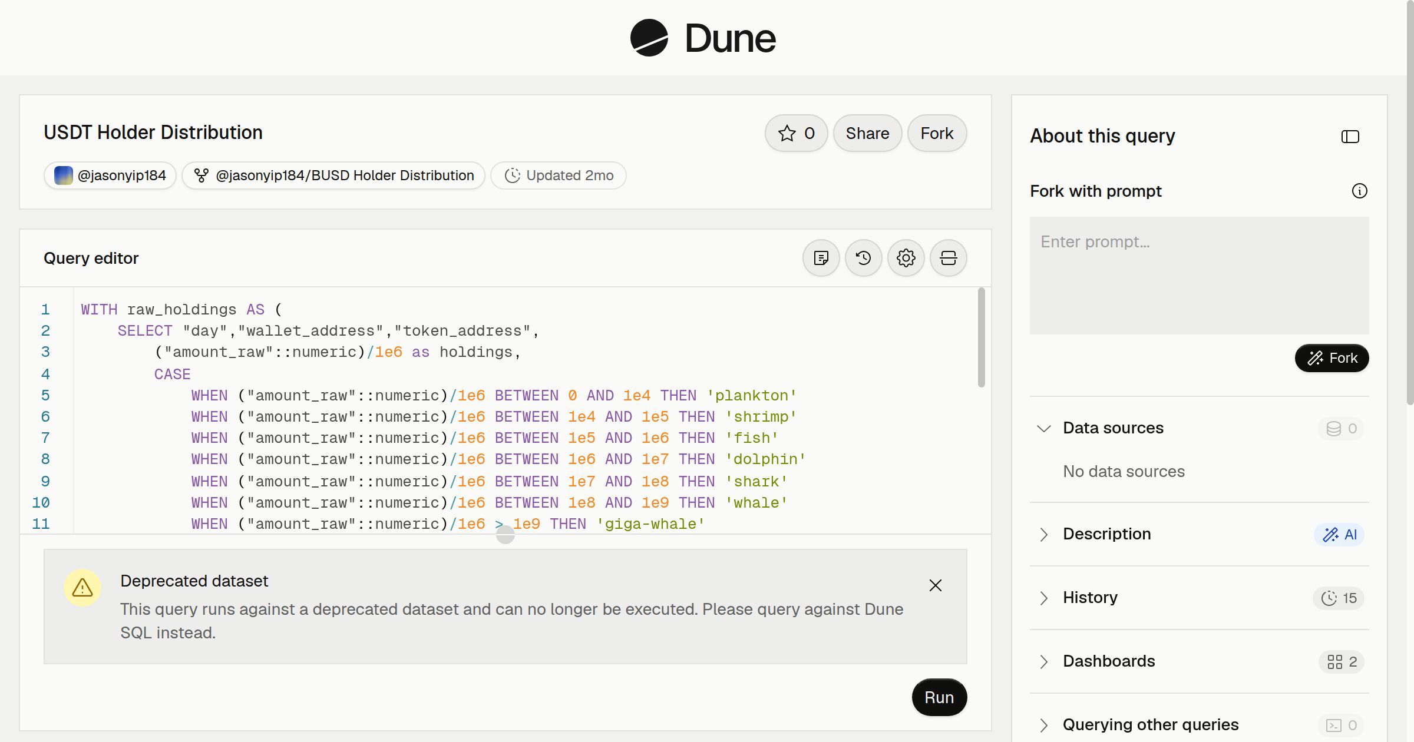Click the query editor vertical scrollbar
Screen dimensions: 1414x742
982,337
